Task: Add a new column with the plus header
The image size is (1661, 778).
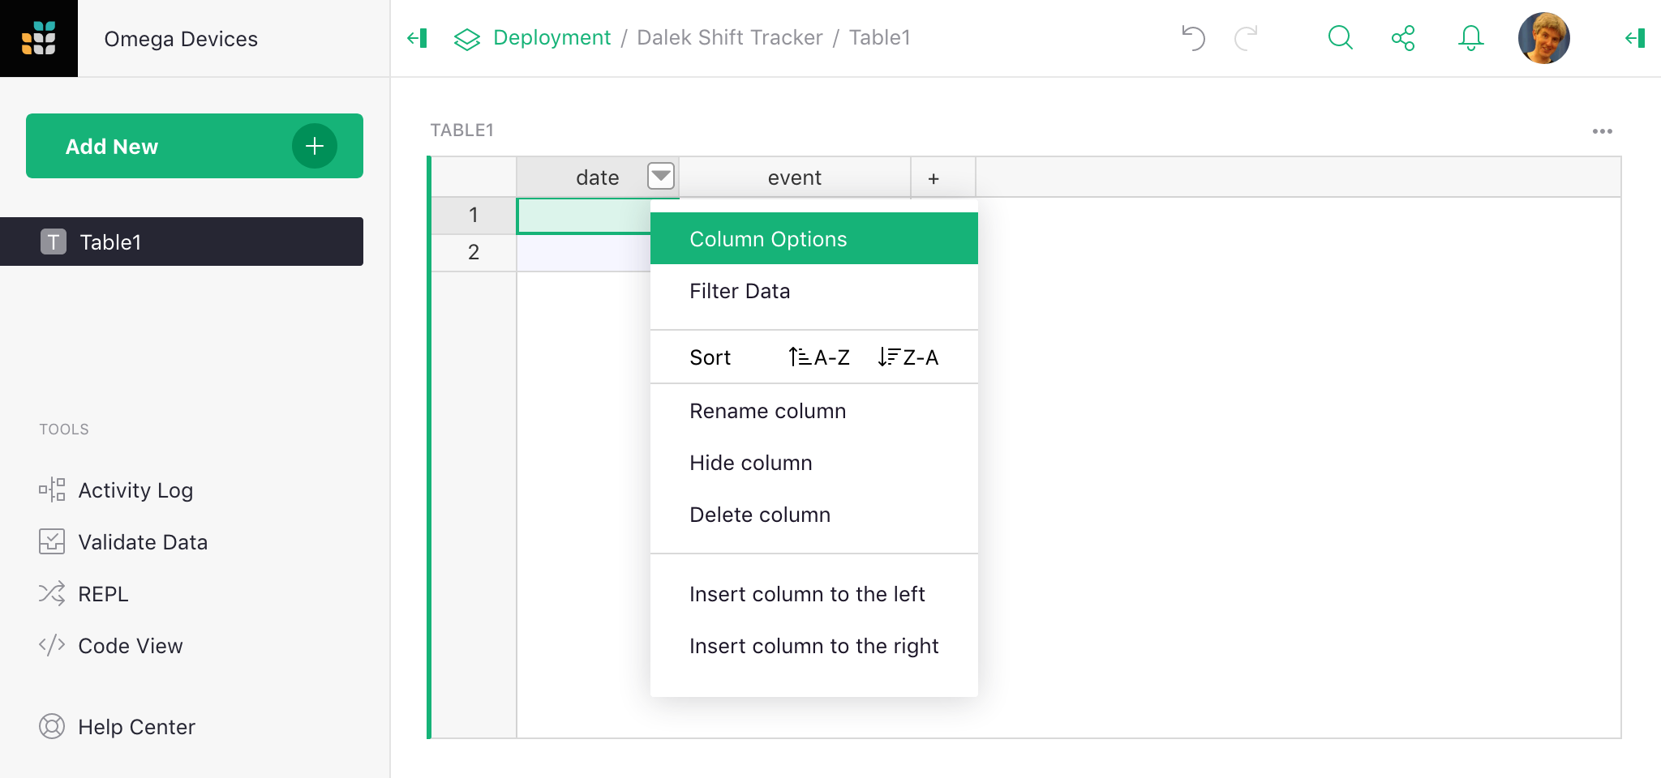Action: pos(935,177)
